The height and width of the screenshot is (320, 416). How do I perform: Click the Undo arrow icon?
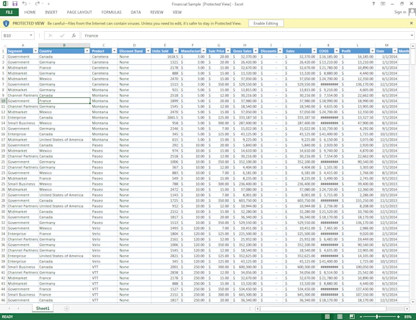click(24, 4)
